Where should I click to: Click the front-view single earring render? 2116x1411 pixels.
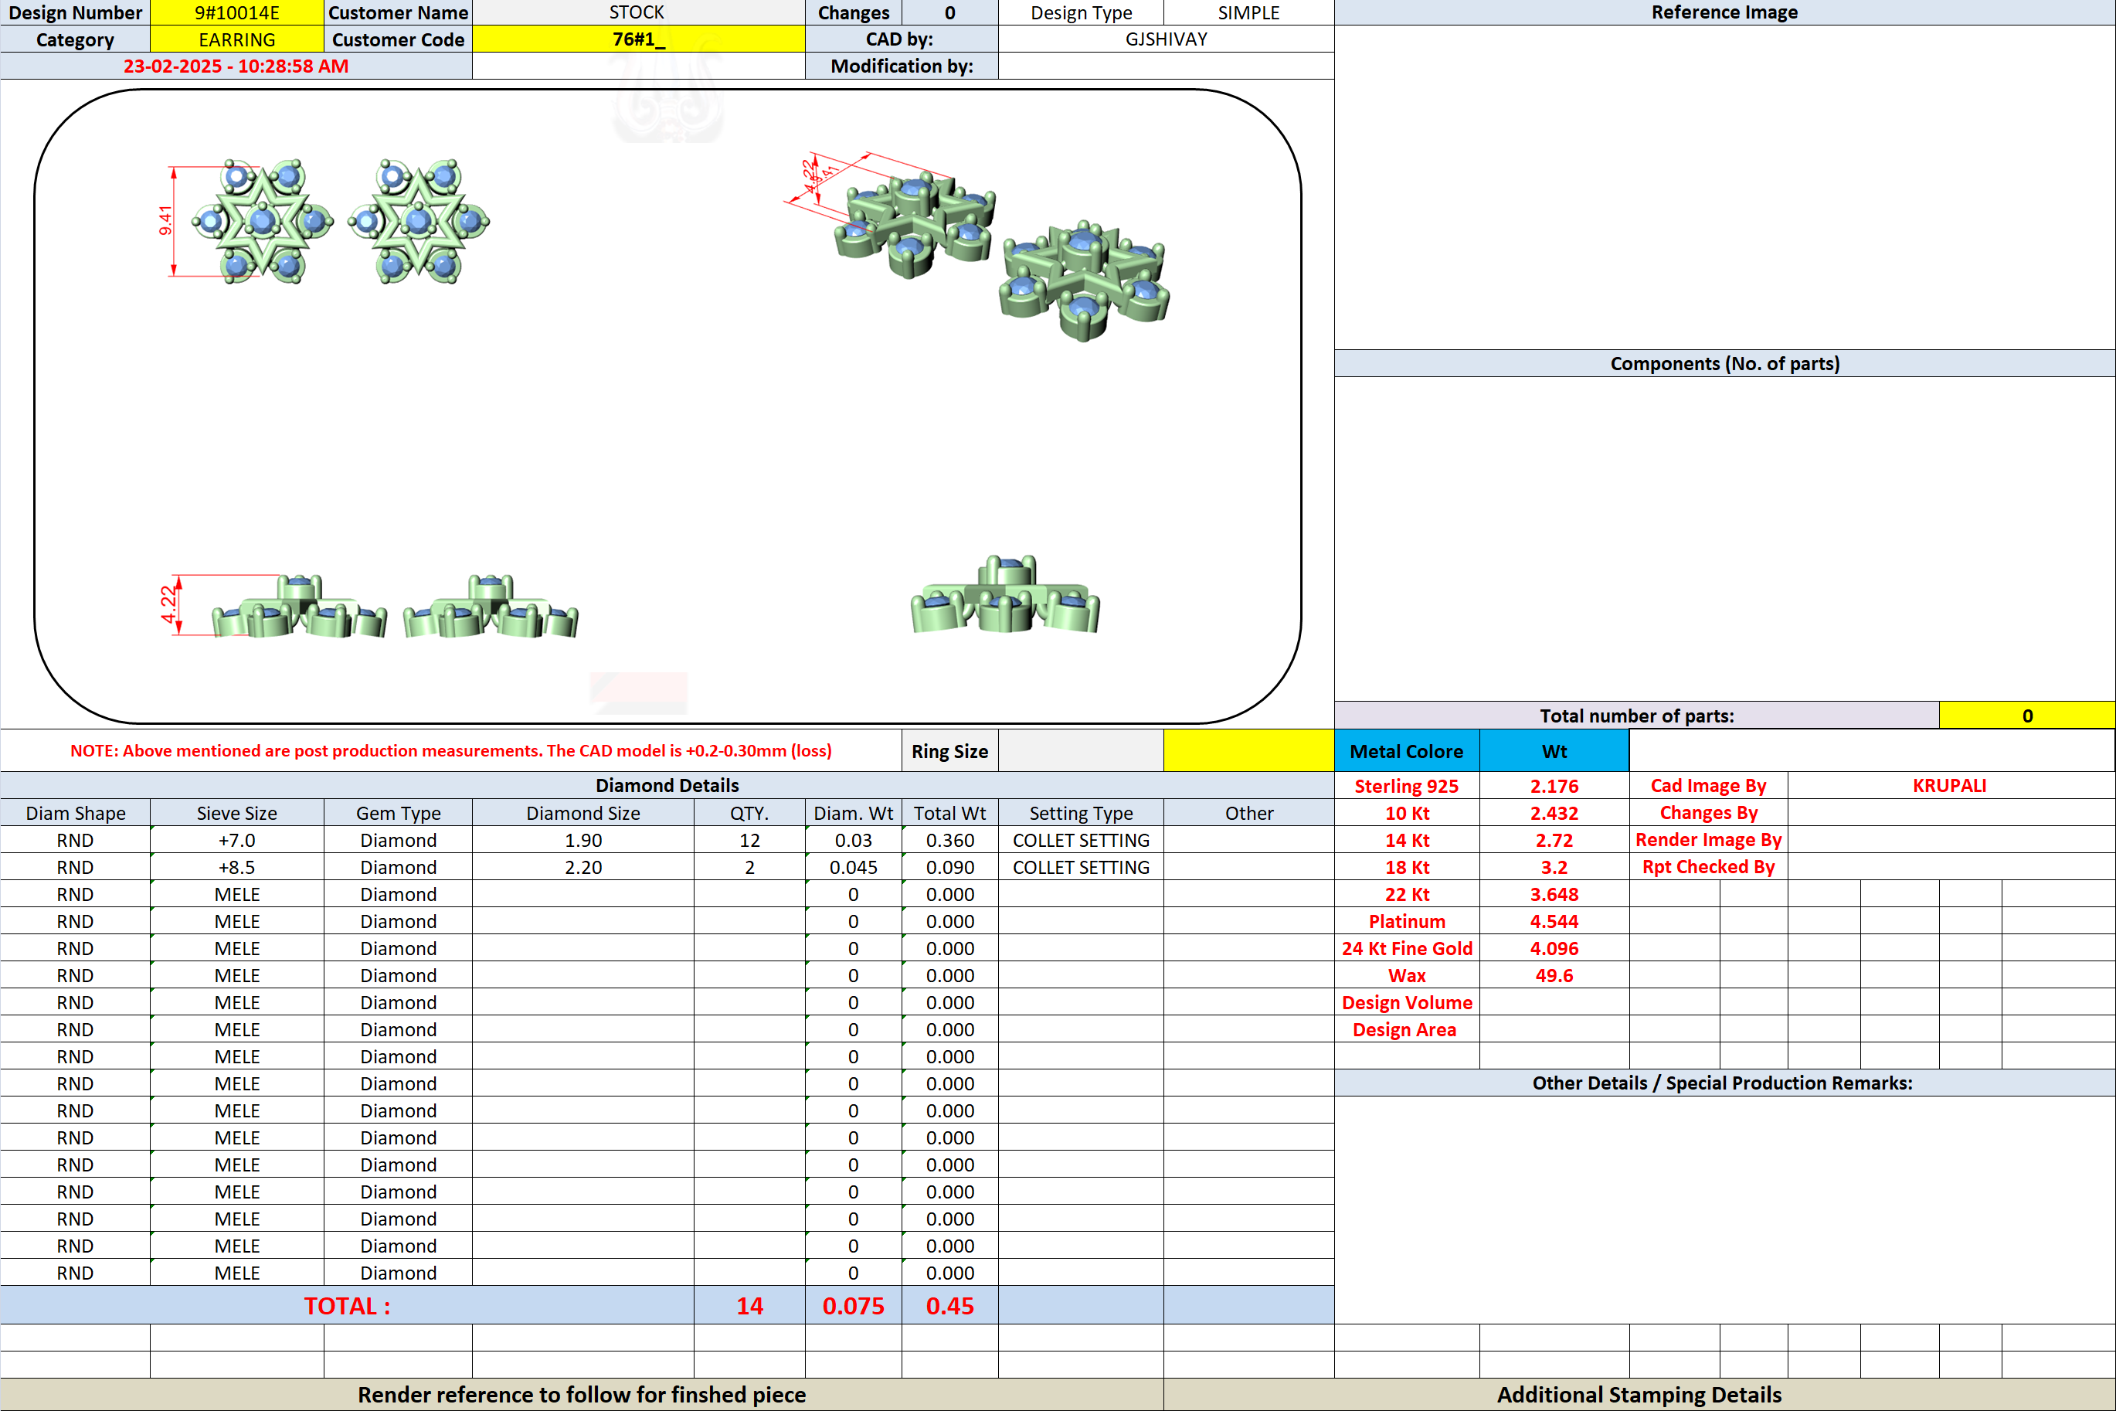click(1005, 595)
